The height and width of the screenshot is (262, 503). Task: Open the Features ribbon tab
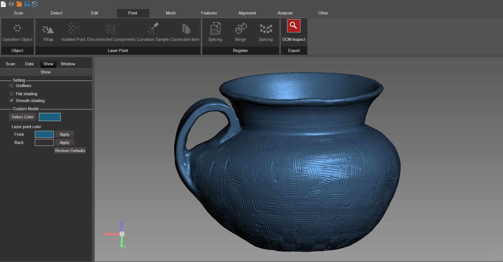[209, 13]
